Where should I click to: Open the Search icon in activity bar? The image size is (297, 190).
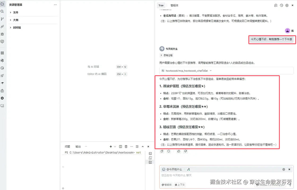(x=2, y=11)
